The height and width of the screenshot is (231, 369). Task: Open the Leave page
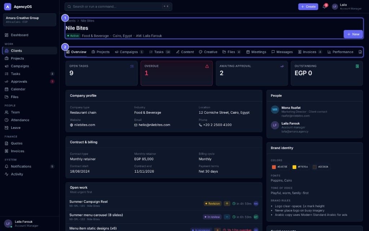(x=30, y=128)
